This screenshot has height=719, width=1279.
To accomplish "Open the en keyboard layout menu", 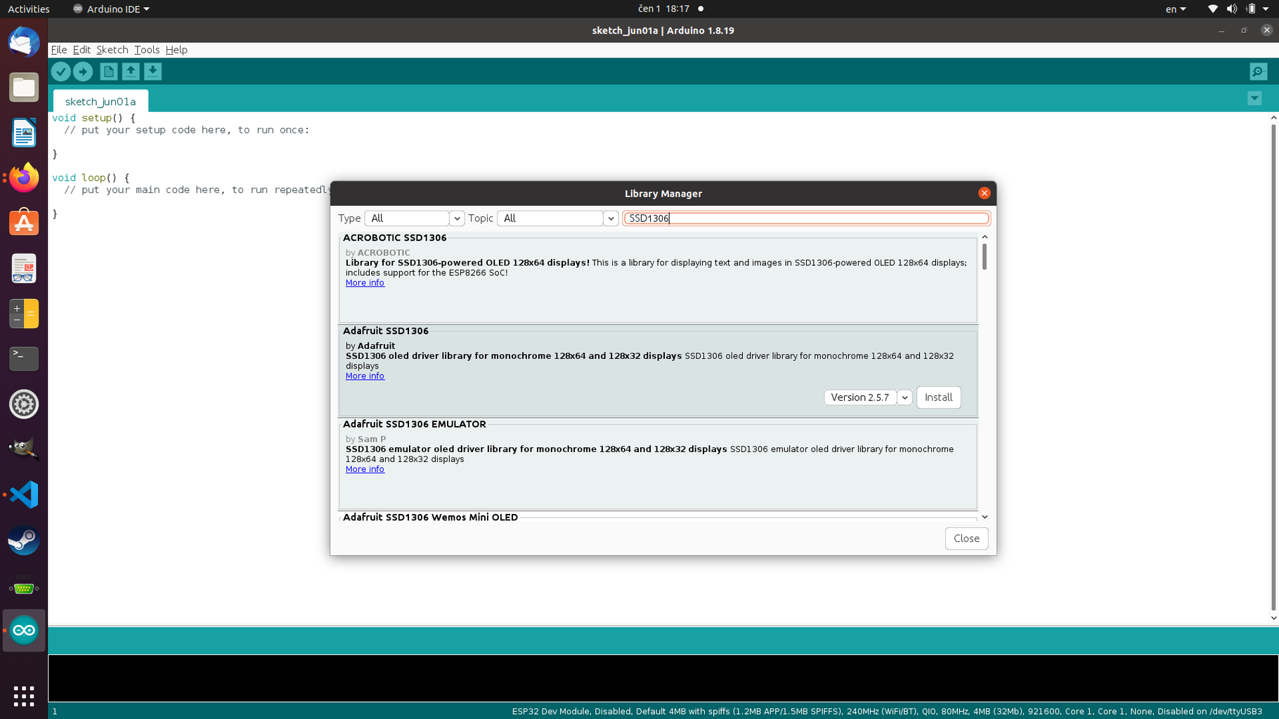I will tap(1176, 9).
